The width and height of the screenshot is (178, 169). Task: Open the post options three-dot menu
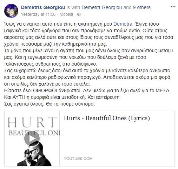tap(173, 7)
